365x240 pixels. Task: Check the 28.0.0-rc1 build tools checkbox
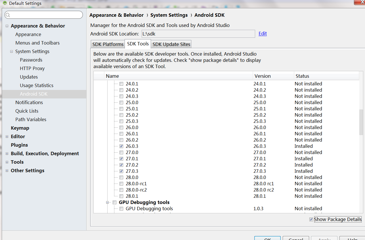click(121, 184)
